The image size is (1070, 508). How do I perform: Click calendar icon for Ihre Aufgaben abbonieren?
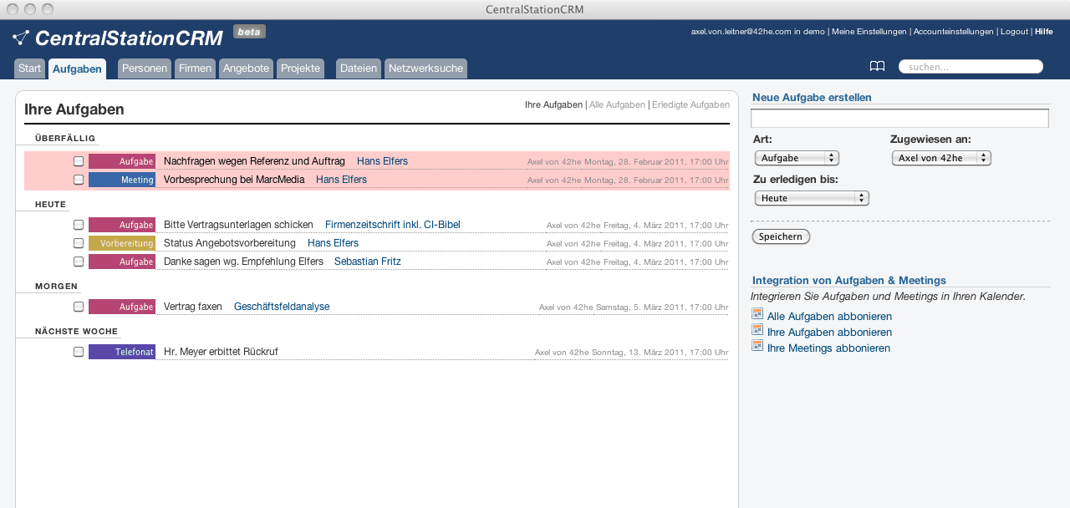[757, 330]
